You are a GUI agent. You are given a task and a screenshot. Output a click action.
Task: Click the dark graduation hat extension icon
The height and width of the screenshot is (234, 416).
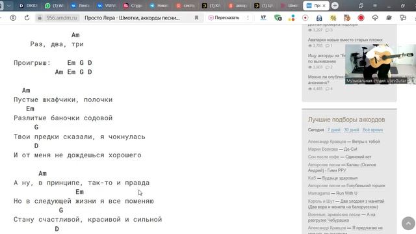click(389, 18)
